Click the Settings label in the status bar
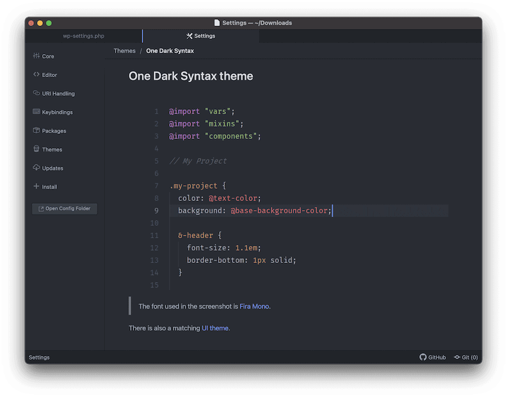Image resolution: width=507 pixels, height=397 pixels. pos(39,357)
